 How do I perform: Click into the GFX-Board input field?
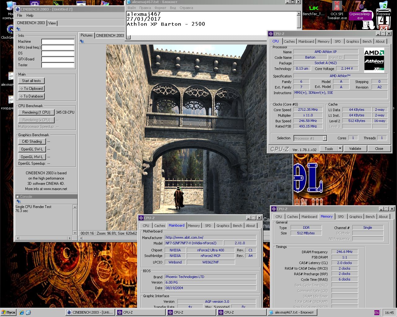point(58,59)
